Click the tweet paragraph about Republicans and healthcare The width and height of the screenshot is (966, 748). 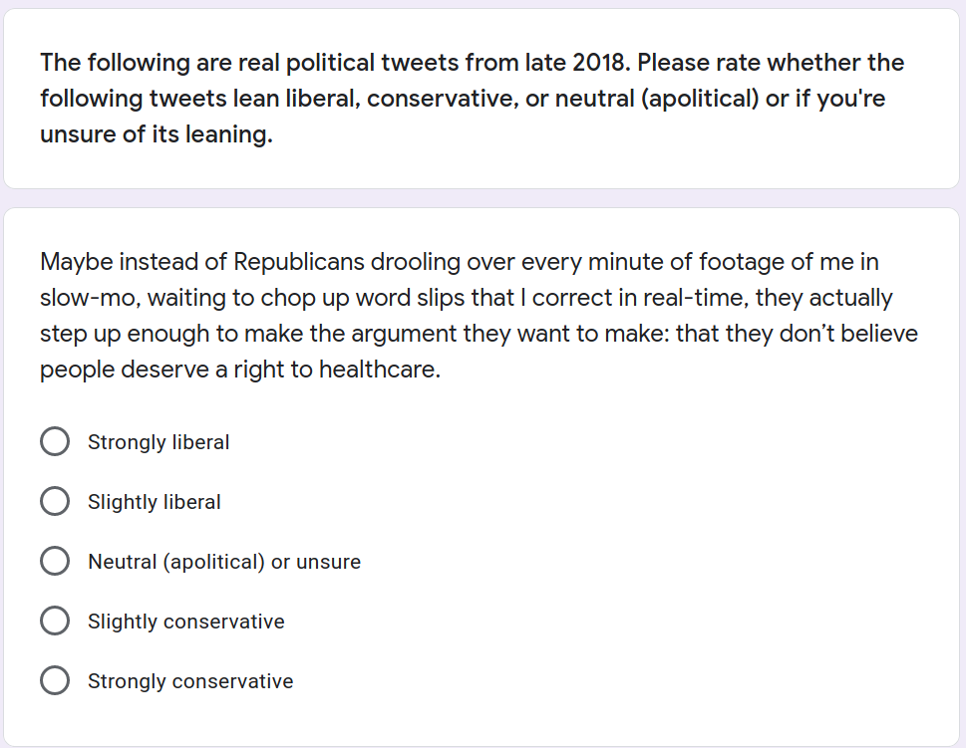click(479, 315)
